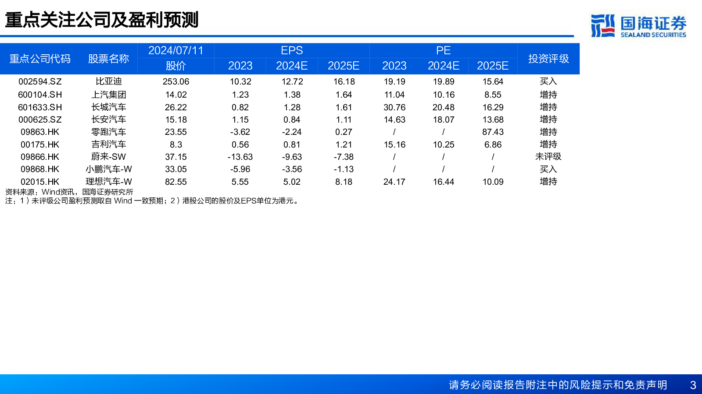
Task: Select BYD's 2023 EPS value 10.32
Action: (240, 81)
